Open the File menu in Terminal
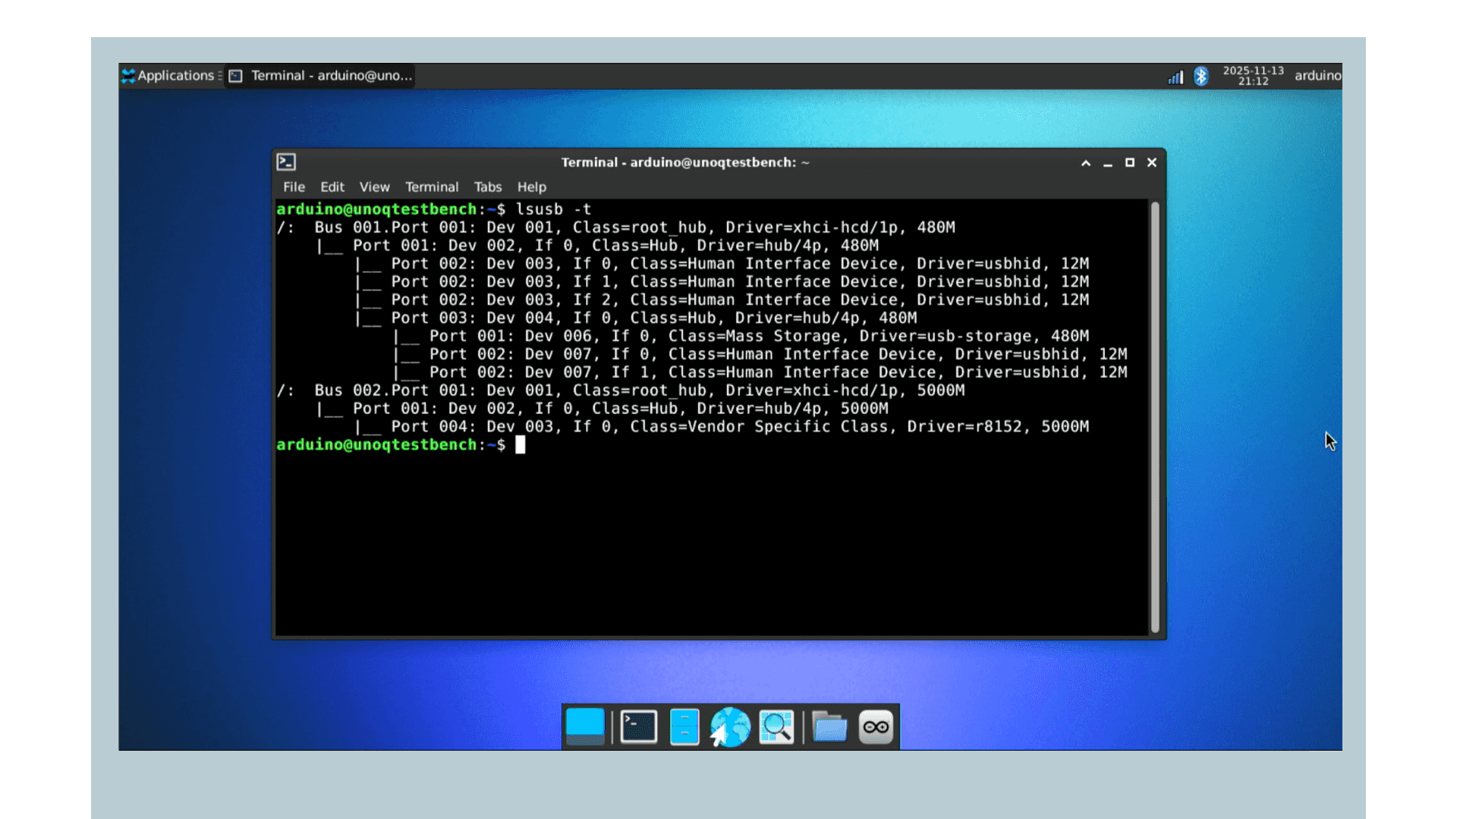 click(x=293, y=187)
